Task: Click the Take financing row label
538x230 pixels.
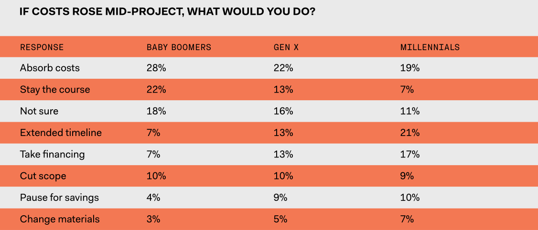Action: [x=52, y=154]
